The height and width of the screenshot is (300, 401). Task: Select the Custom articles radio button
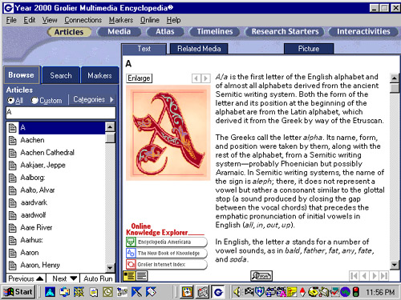[34, 100]
